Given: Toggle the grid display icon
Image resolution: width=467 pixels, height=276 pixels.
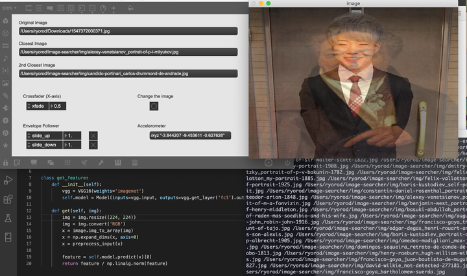Looking at the screenshot, I should pyautogui.click(x=67, y=162).
